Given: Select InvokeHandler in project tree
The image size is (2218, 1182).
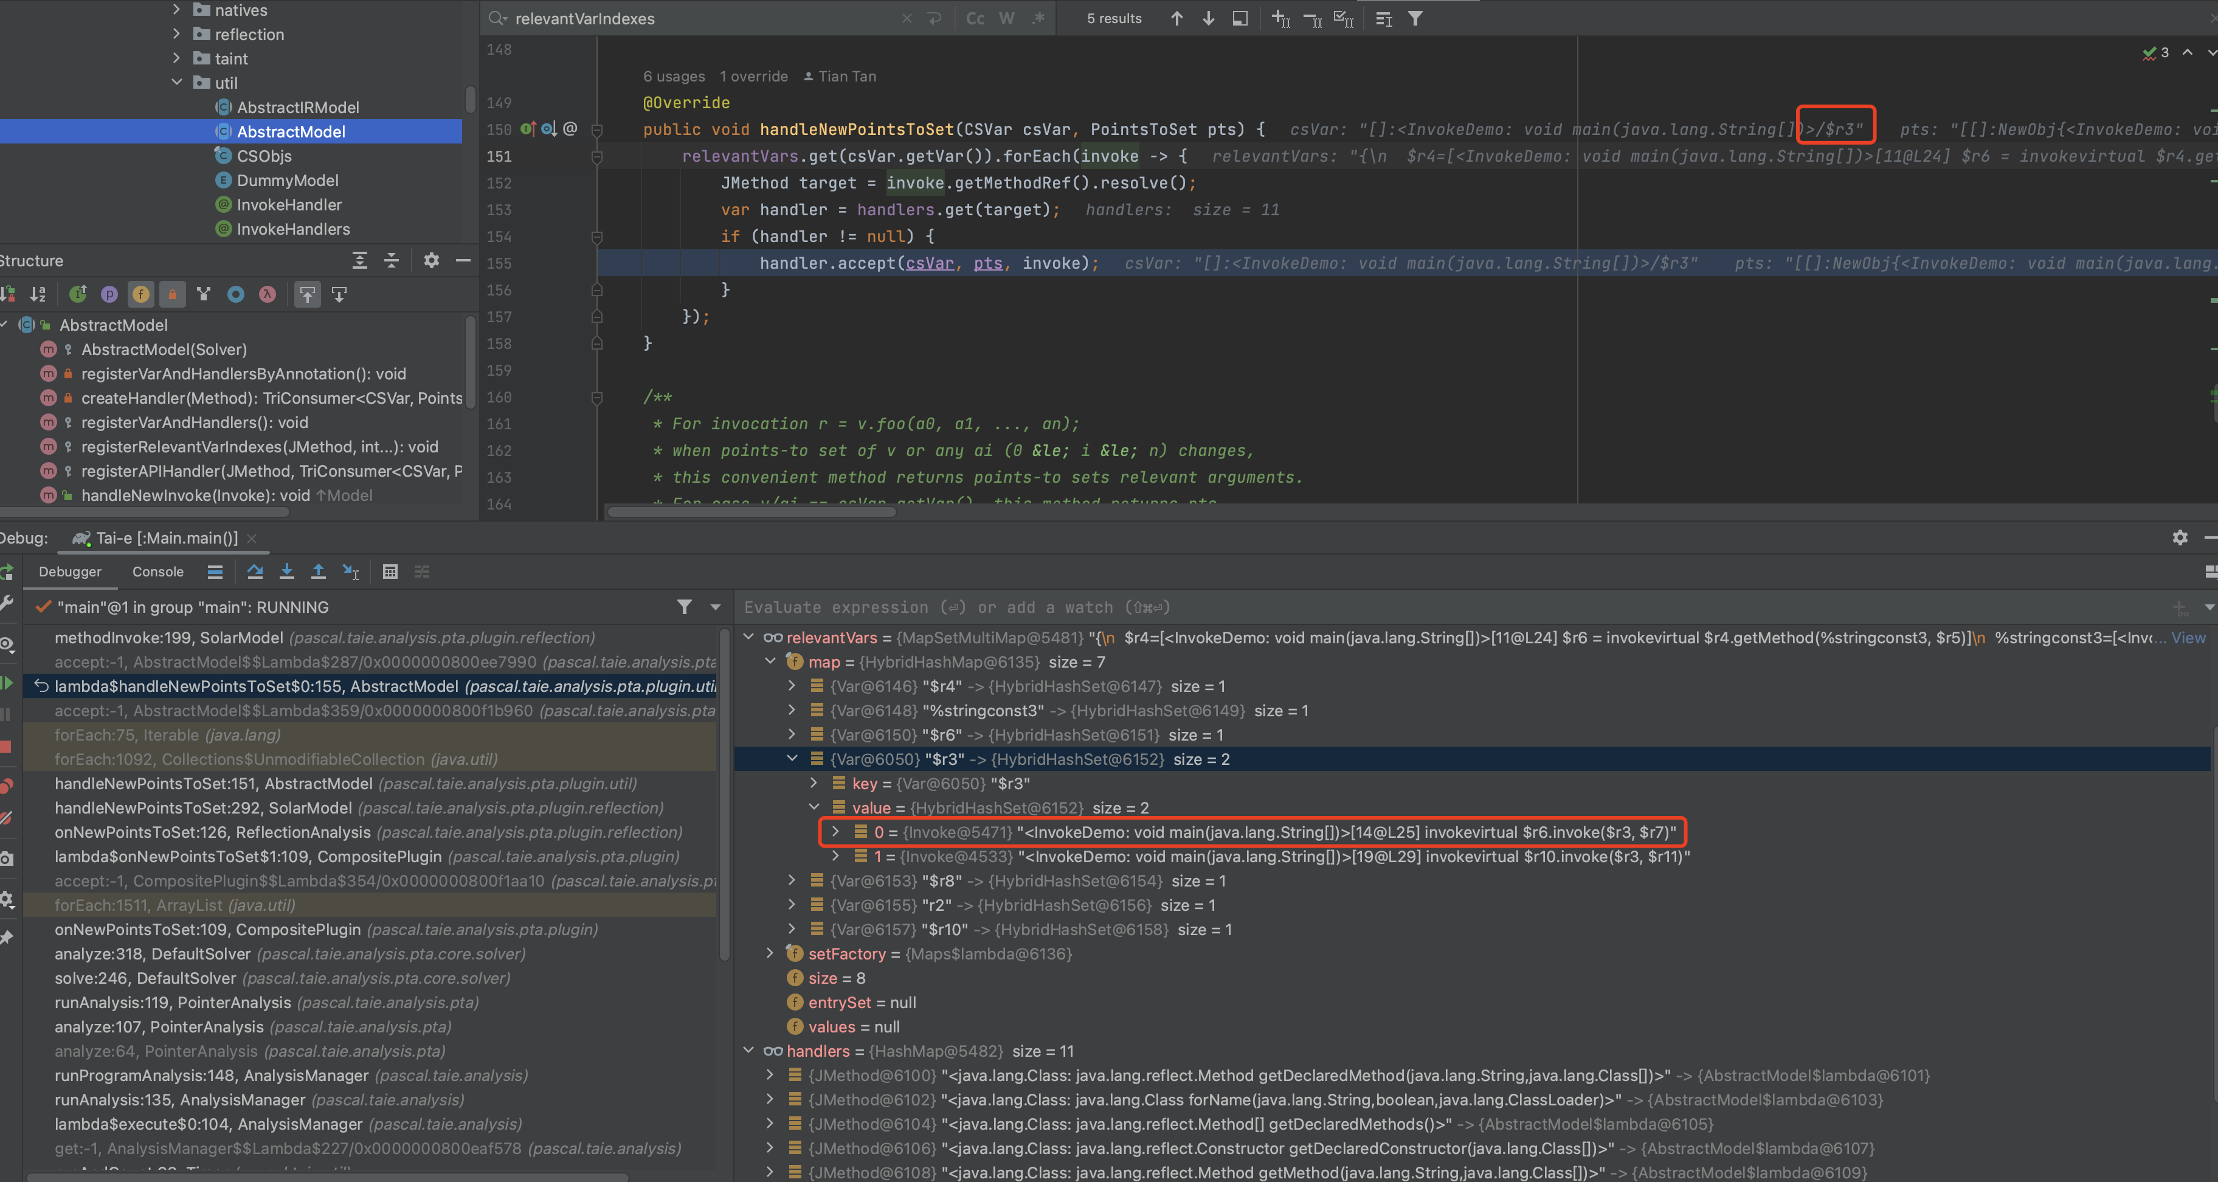Looking at the screenshot, I should pos(288,204).
